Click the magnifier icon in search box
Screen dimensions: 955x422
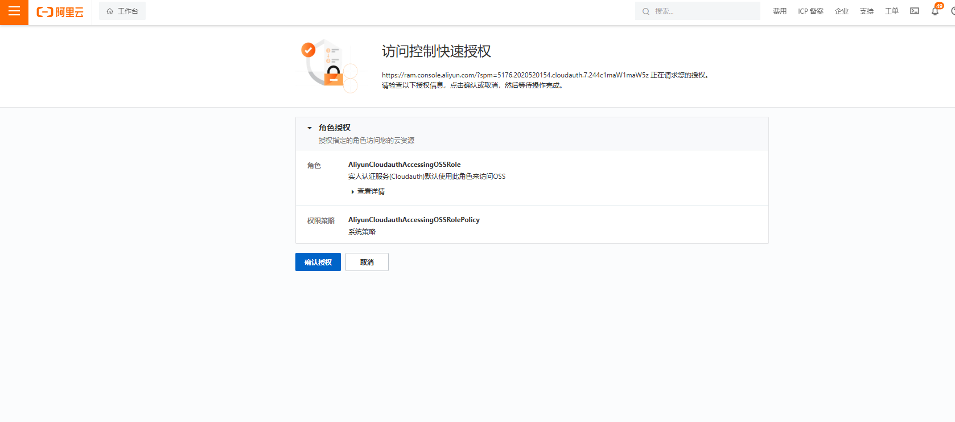point(646,11)
